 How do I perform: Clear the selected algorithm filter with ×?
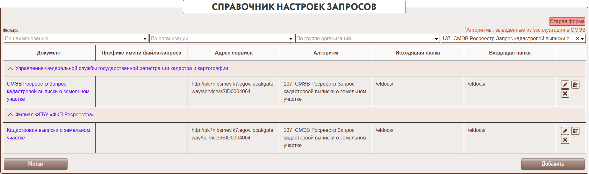click(x=577, y=39)
